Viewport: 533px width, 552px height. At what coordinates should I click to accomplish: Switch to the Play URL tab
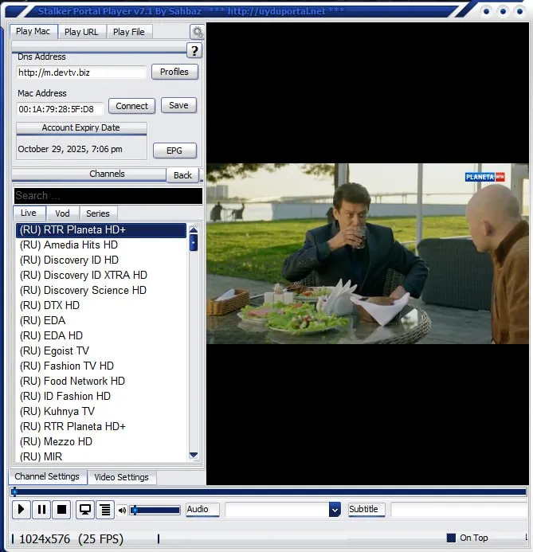point(81,32)
